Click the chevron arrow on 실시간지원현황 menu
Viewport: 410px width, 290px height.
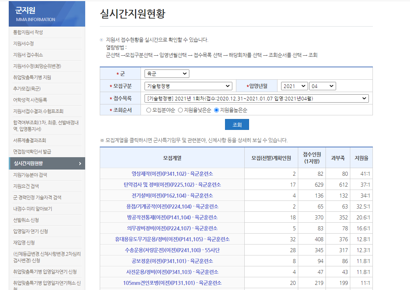(80, 163)
